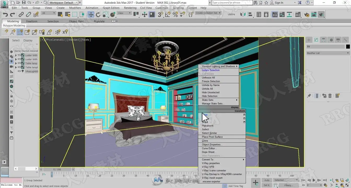
Task: Open the Customize menu
Action: click(x=162, y=8)
